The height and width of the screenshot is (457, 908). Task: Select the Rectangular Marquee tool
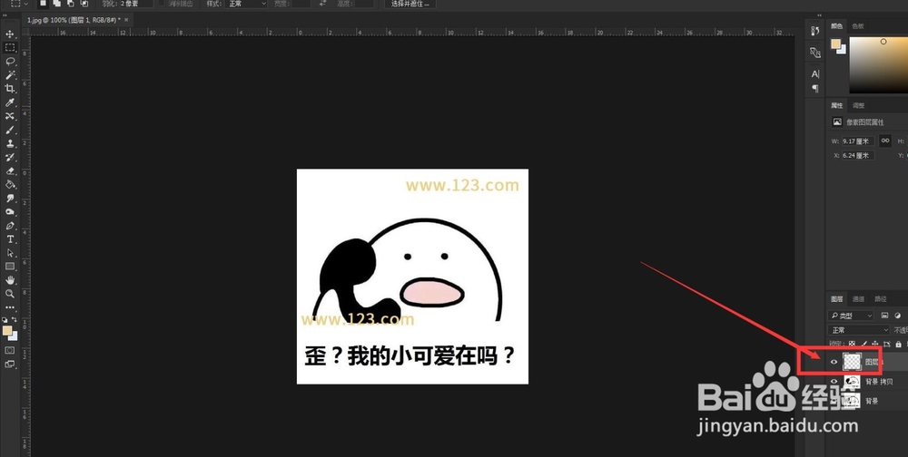pos(10,47)
